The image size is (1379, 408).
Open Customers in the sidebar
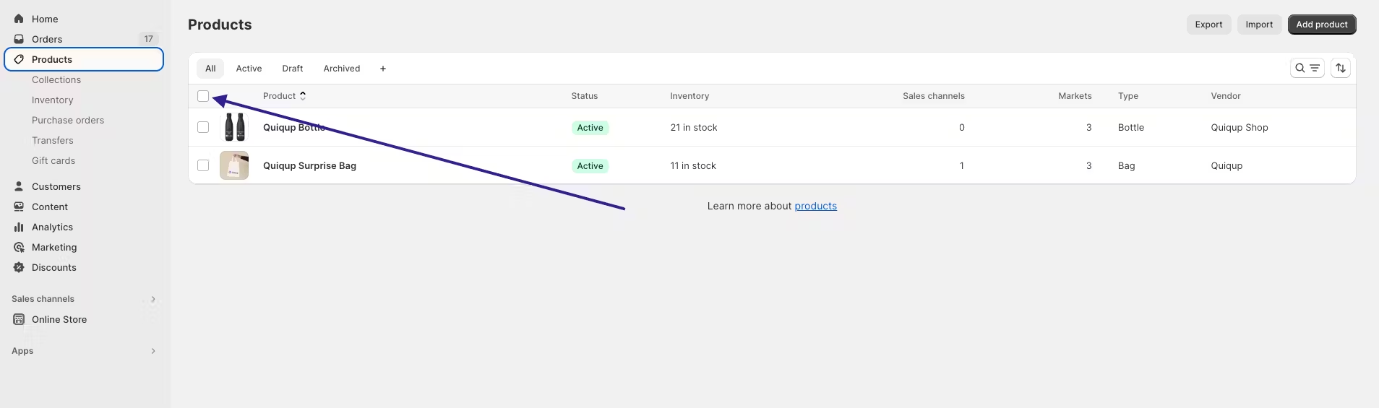tap(56, 186)
